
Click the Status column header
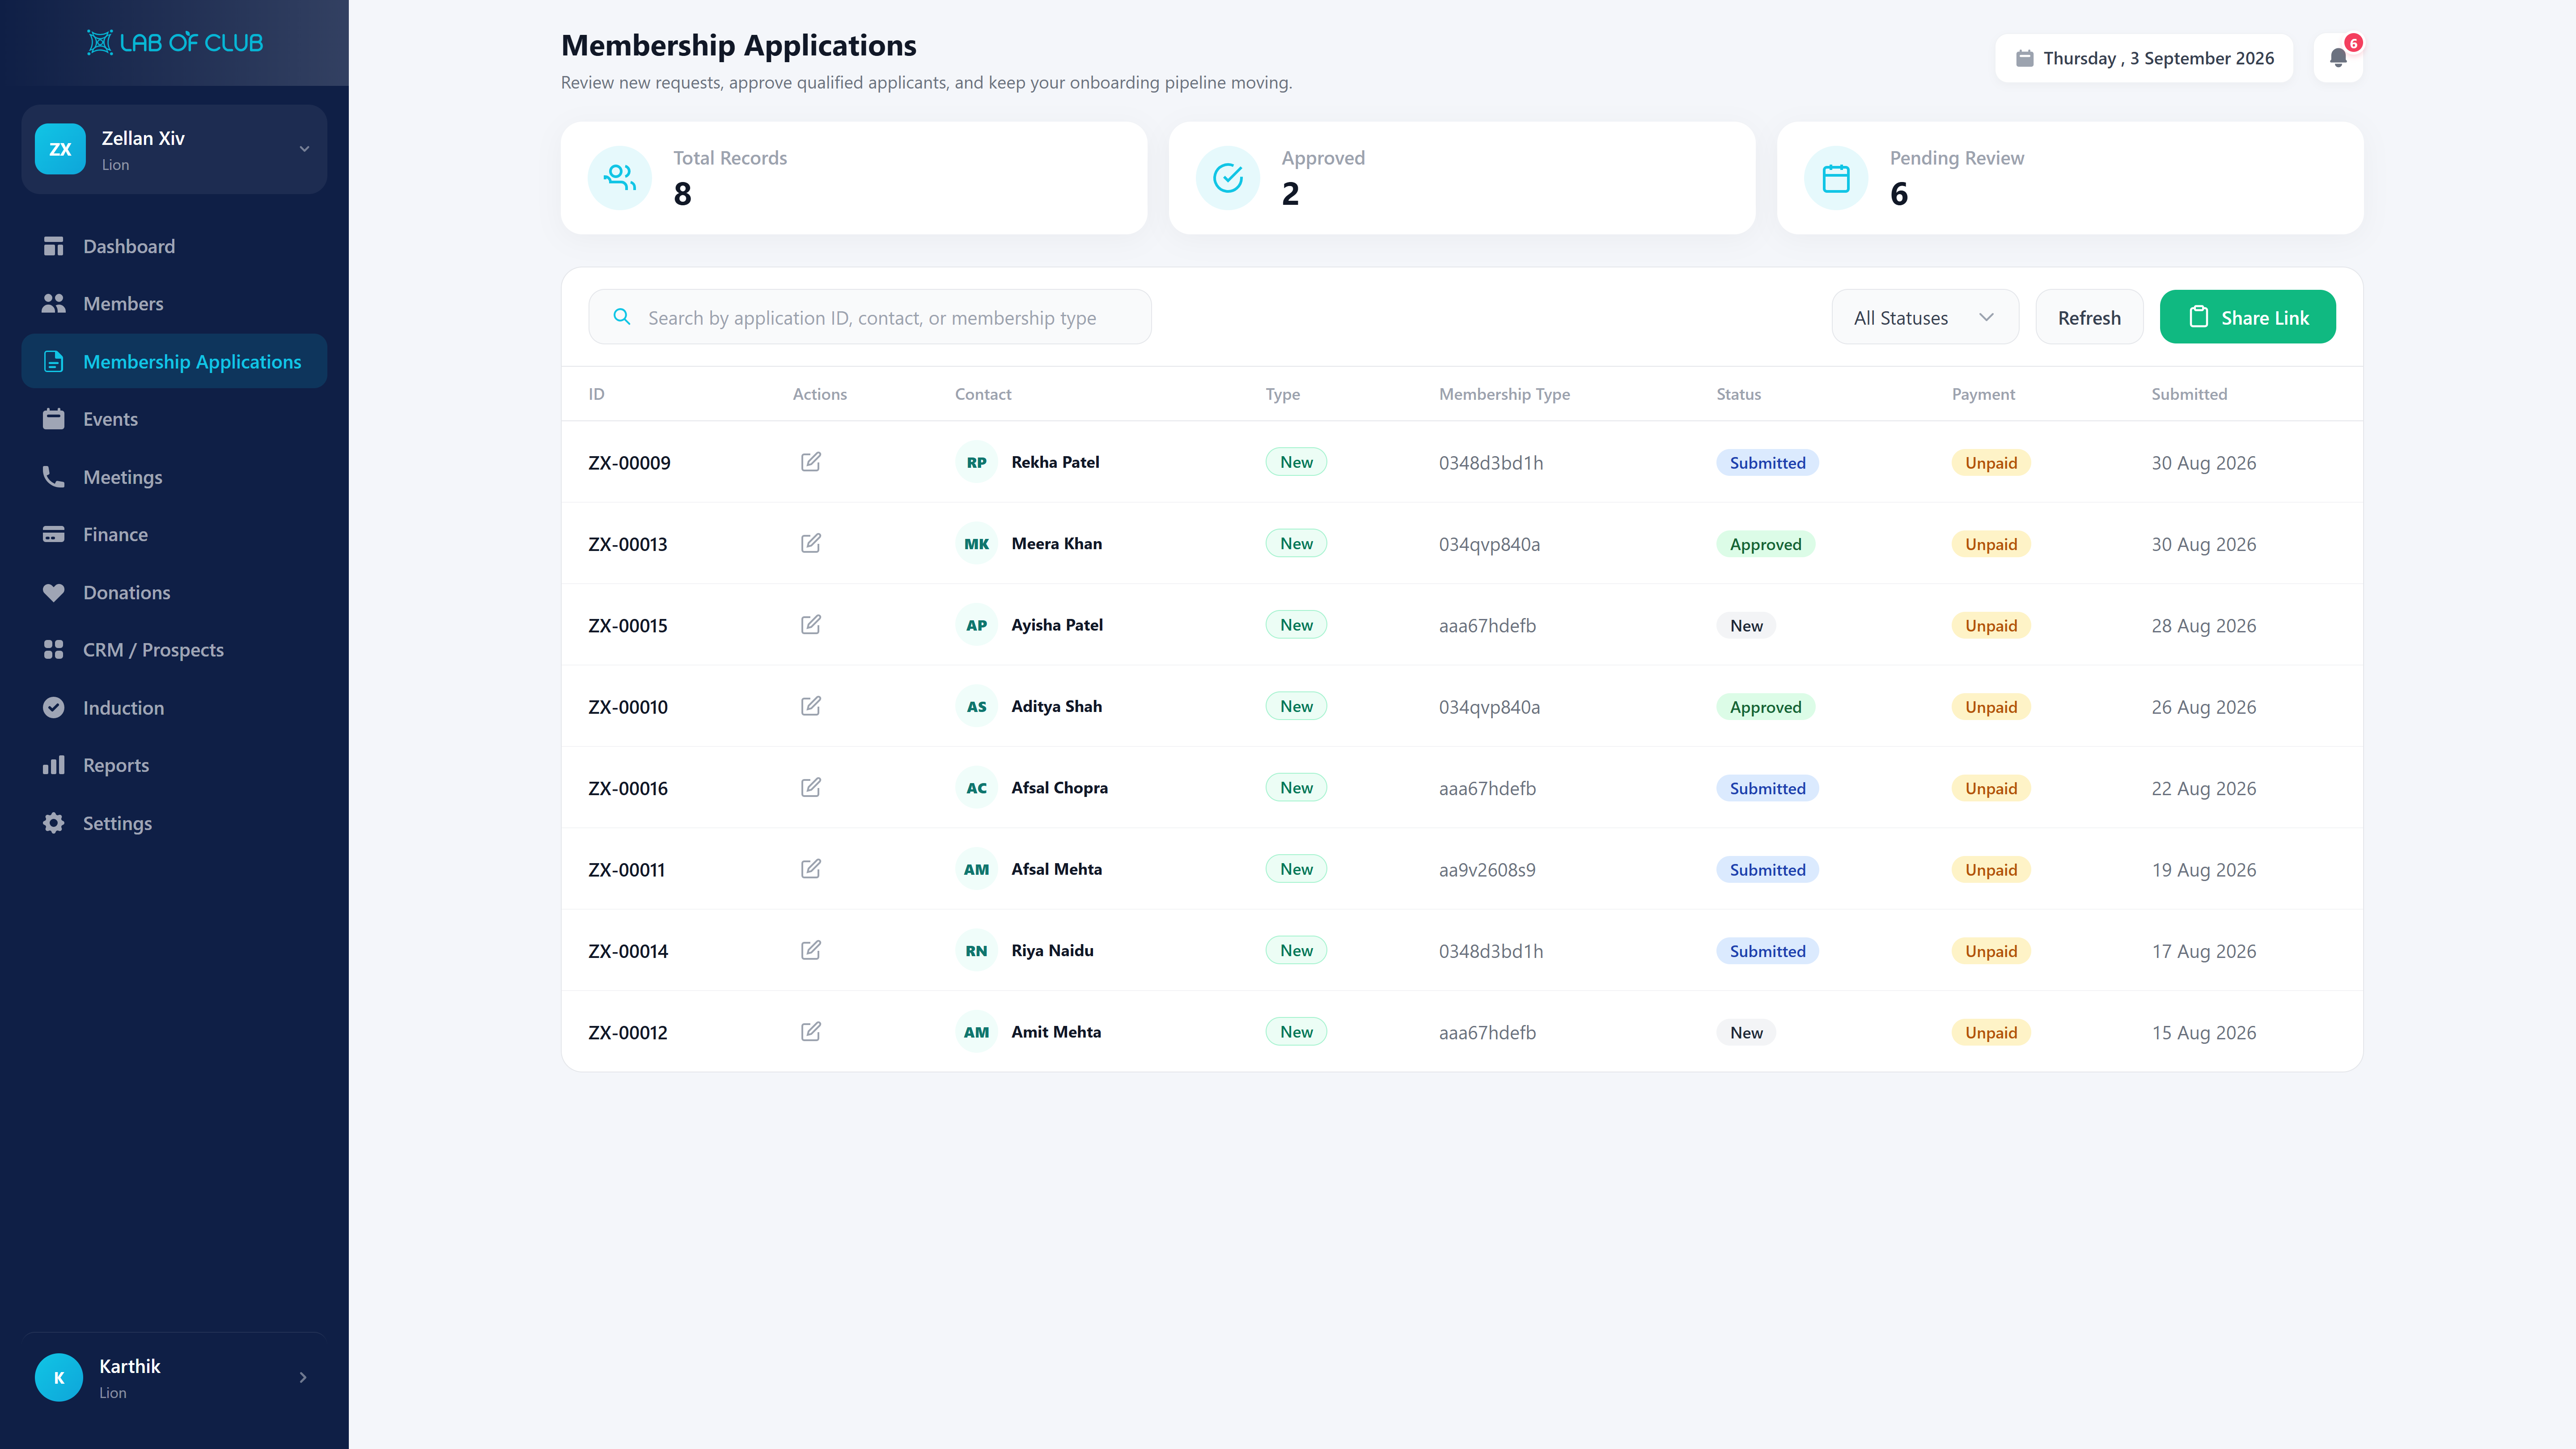pyautogui.click(x=1738, y=394)
